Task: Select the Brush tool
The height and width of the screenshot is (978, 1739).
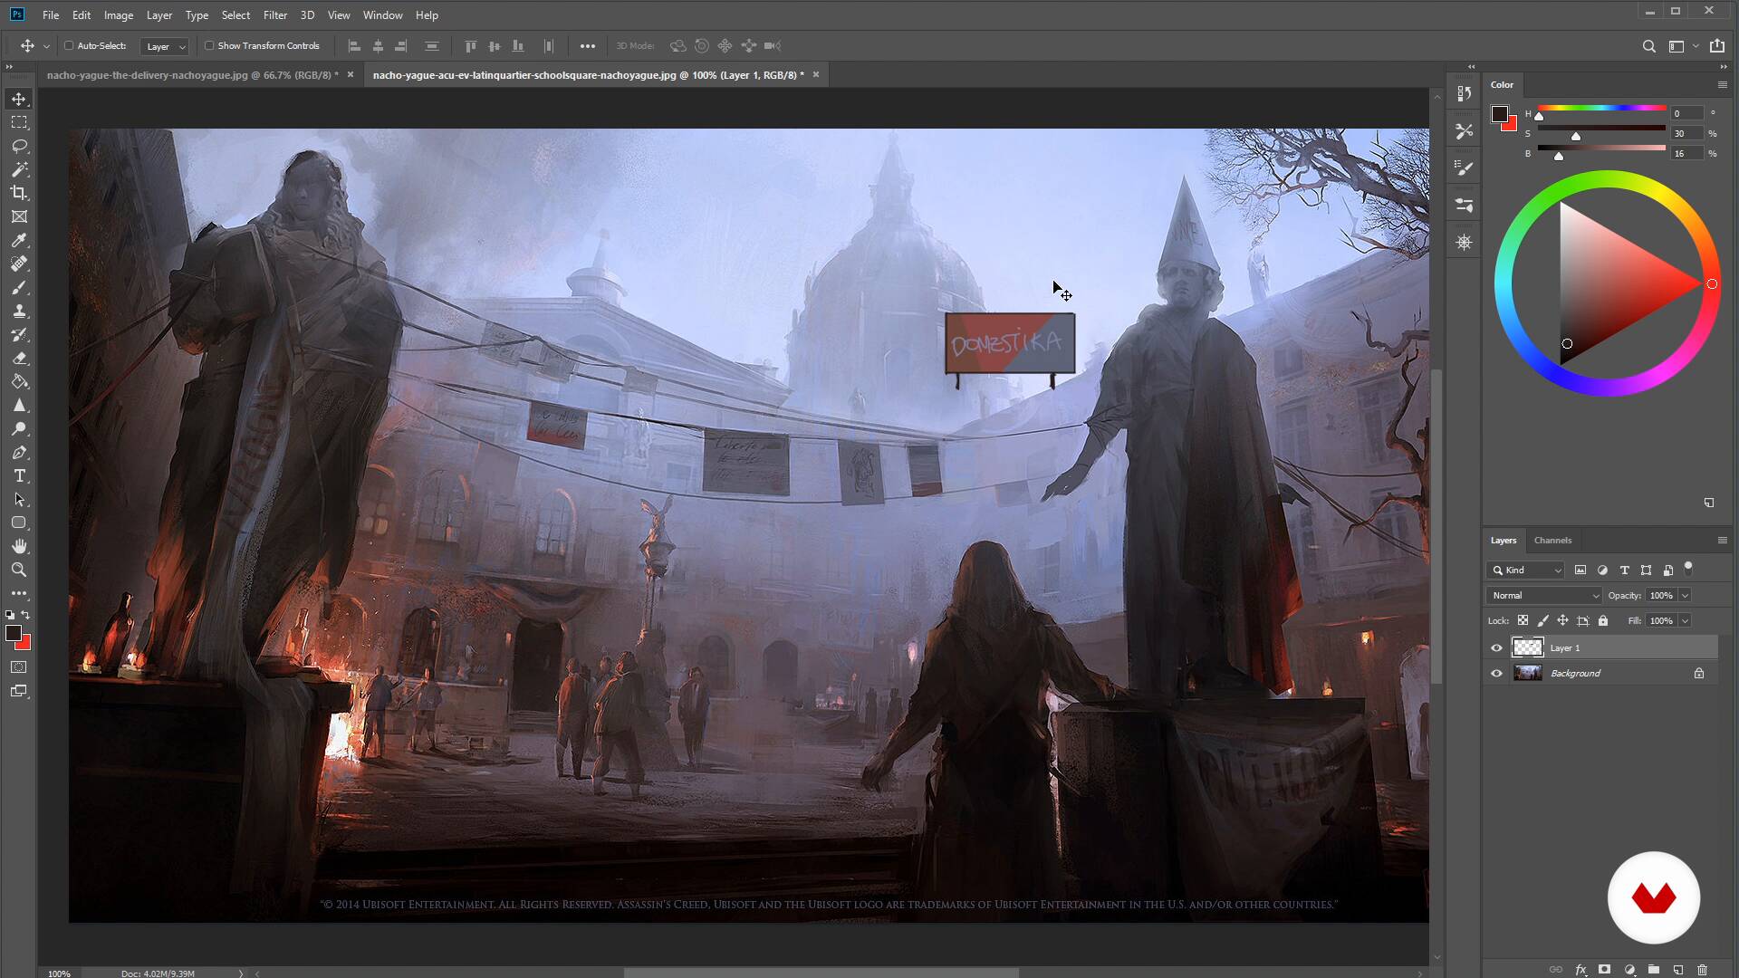Action: pyautogui.click(x=19, y=287)
